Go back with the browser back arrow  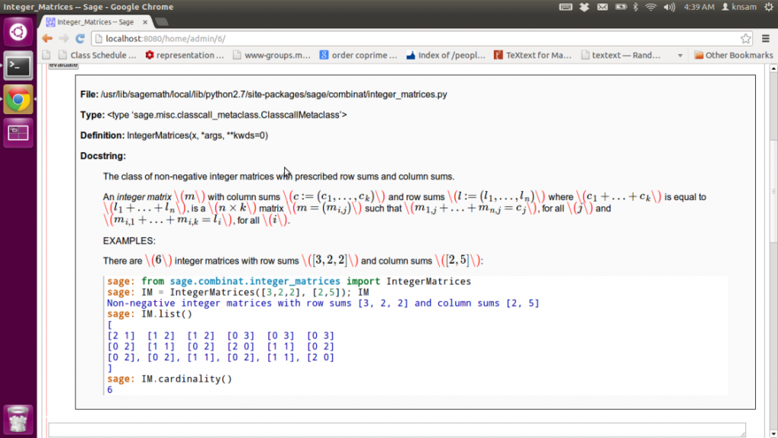click(47, 38)
